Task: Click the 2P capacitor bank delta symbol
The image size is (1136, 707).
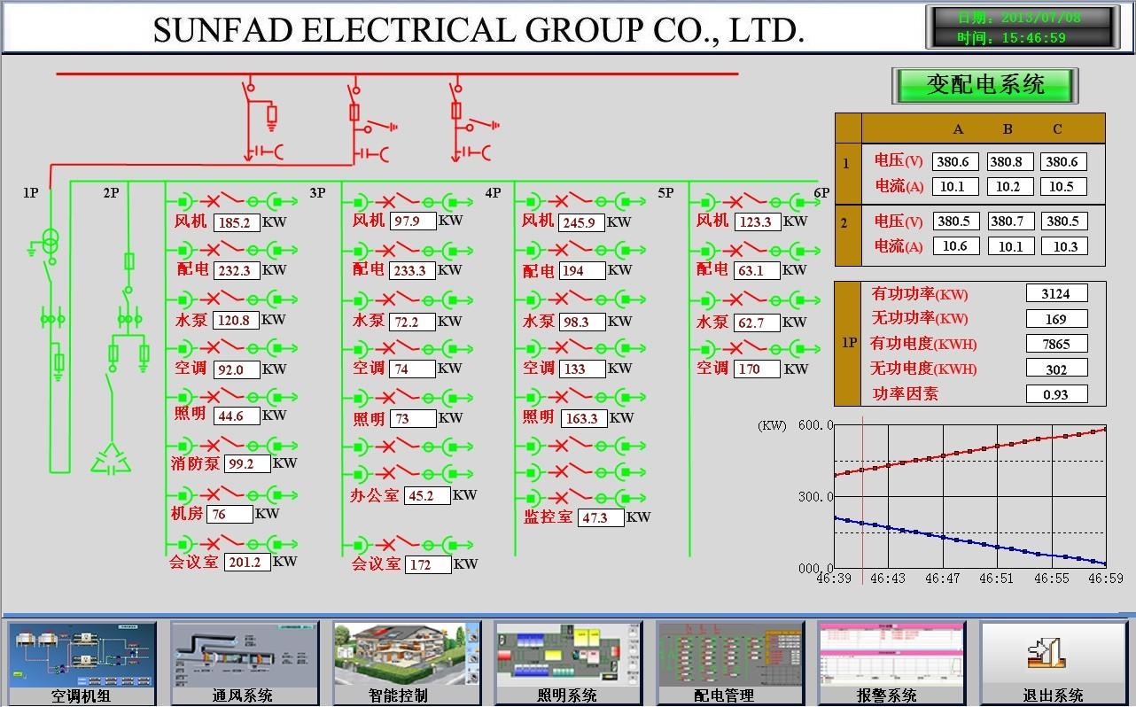Action: (111, 458)
